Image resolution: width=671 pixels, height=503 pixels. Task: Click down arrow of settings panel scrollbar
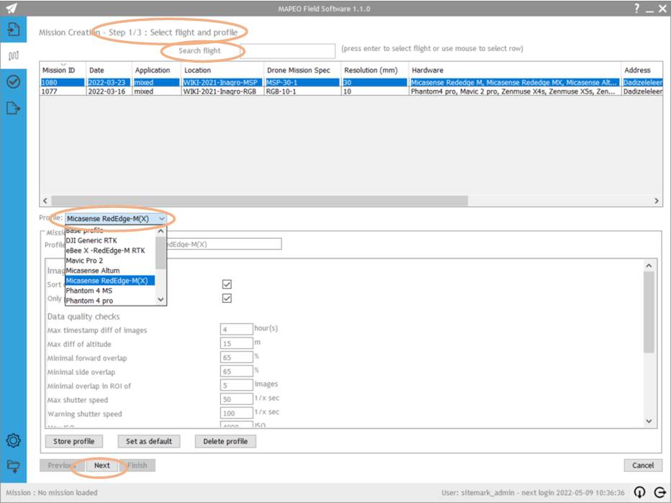pyautogui.click(x=649, y=421)
